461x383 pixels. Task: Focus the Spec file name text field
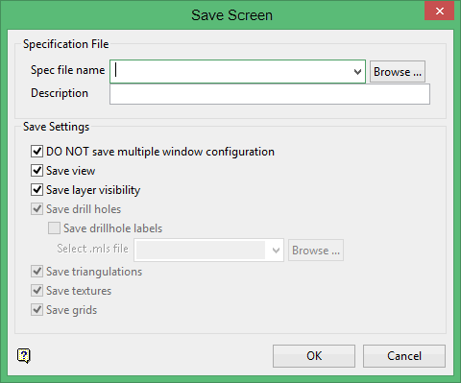[x=231, y=72]
